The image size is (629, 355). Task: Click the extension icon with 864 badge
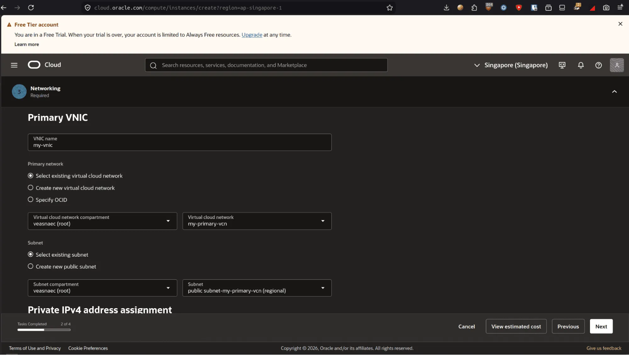tap(489, 7)
